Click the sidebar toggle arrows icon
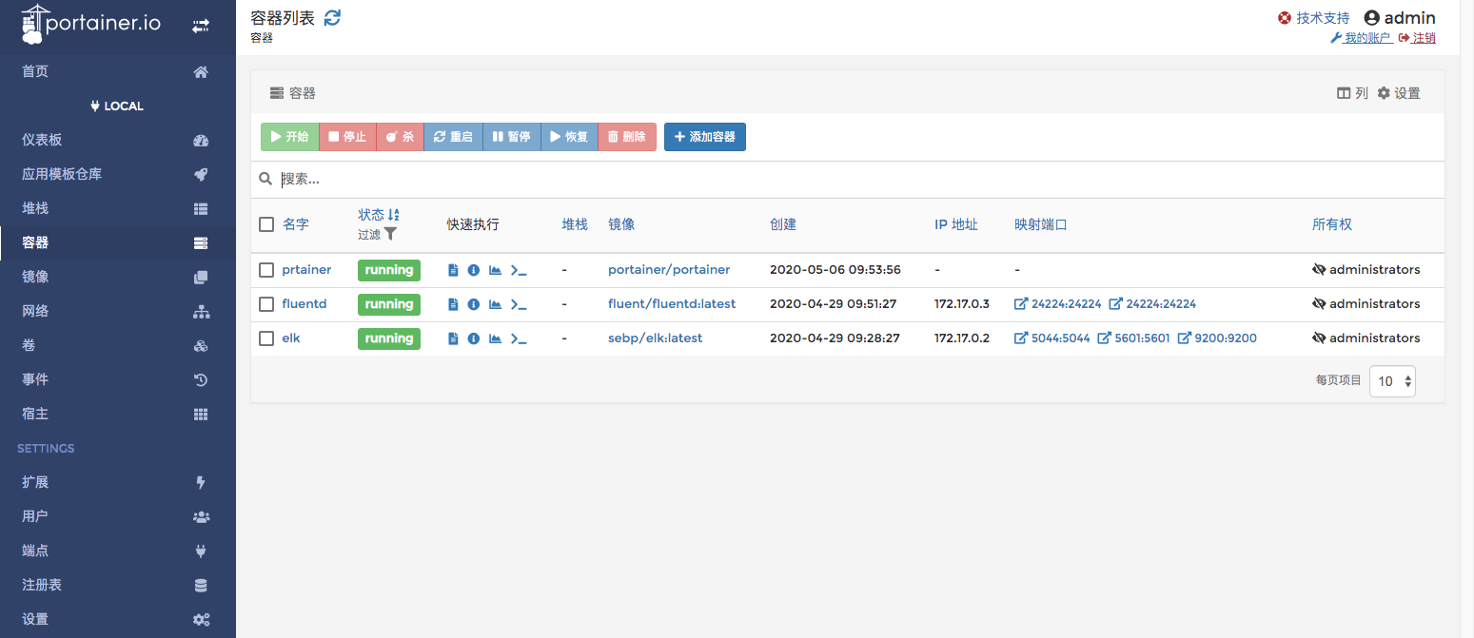This screenshot has height=638, width=1474. [201, 26]
